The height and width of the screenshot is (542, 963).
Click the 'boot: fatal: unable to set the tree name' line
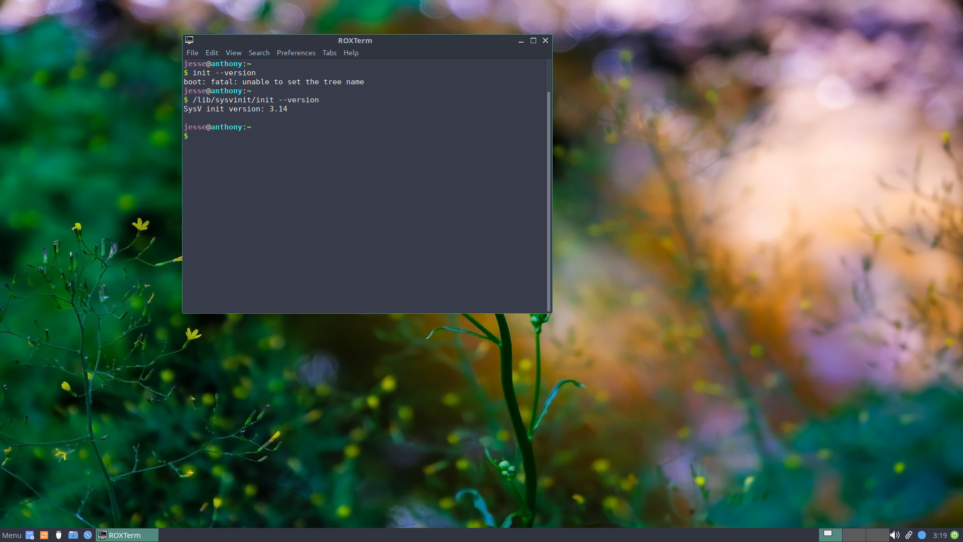coord(274,82)
